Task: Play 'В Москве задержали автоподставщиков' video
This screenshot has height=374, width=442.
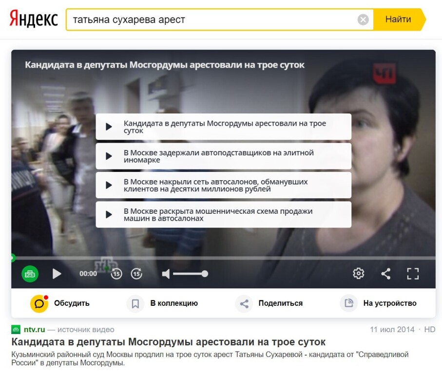Action: pyautogui.click(x=223, y=156)
